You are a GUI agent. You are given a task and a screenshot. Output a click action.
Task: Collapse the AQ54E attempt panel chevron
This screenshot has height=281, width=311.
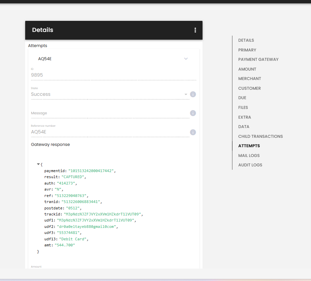[186, 59]
